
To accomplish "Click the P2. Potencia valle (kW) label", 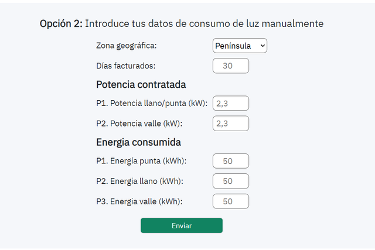I will [x=139, y=124].
